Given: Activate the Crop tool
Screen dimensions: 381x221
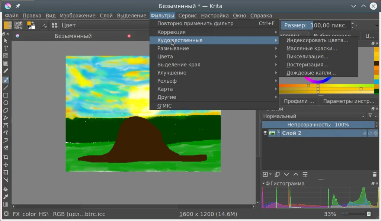Looking at the screenshot, I should click(6, 157).
